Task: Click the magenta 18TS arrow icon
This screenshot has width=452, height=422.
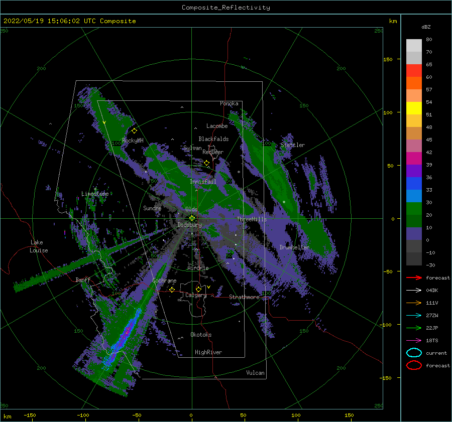Action: (414, 341)
